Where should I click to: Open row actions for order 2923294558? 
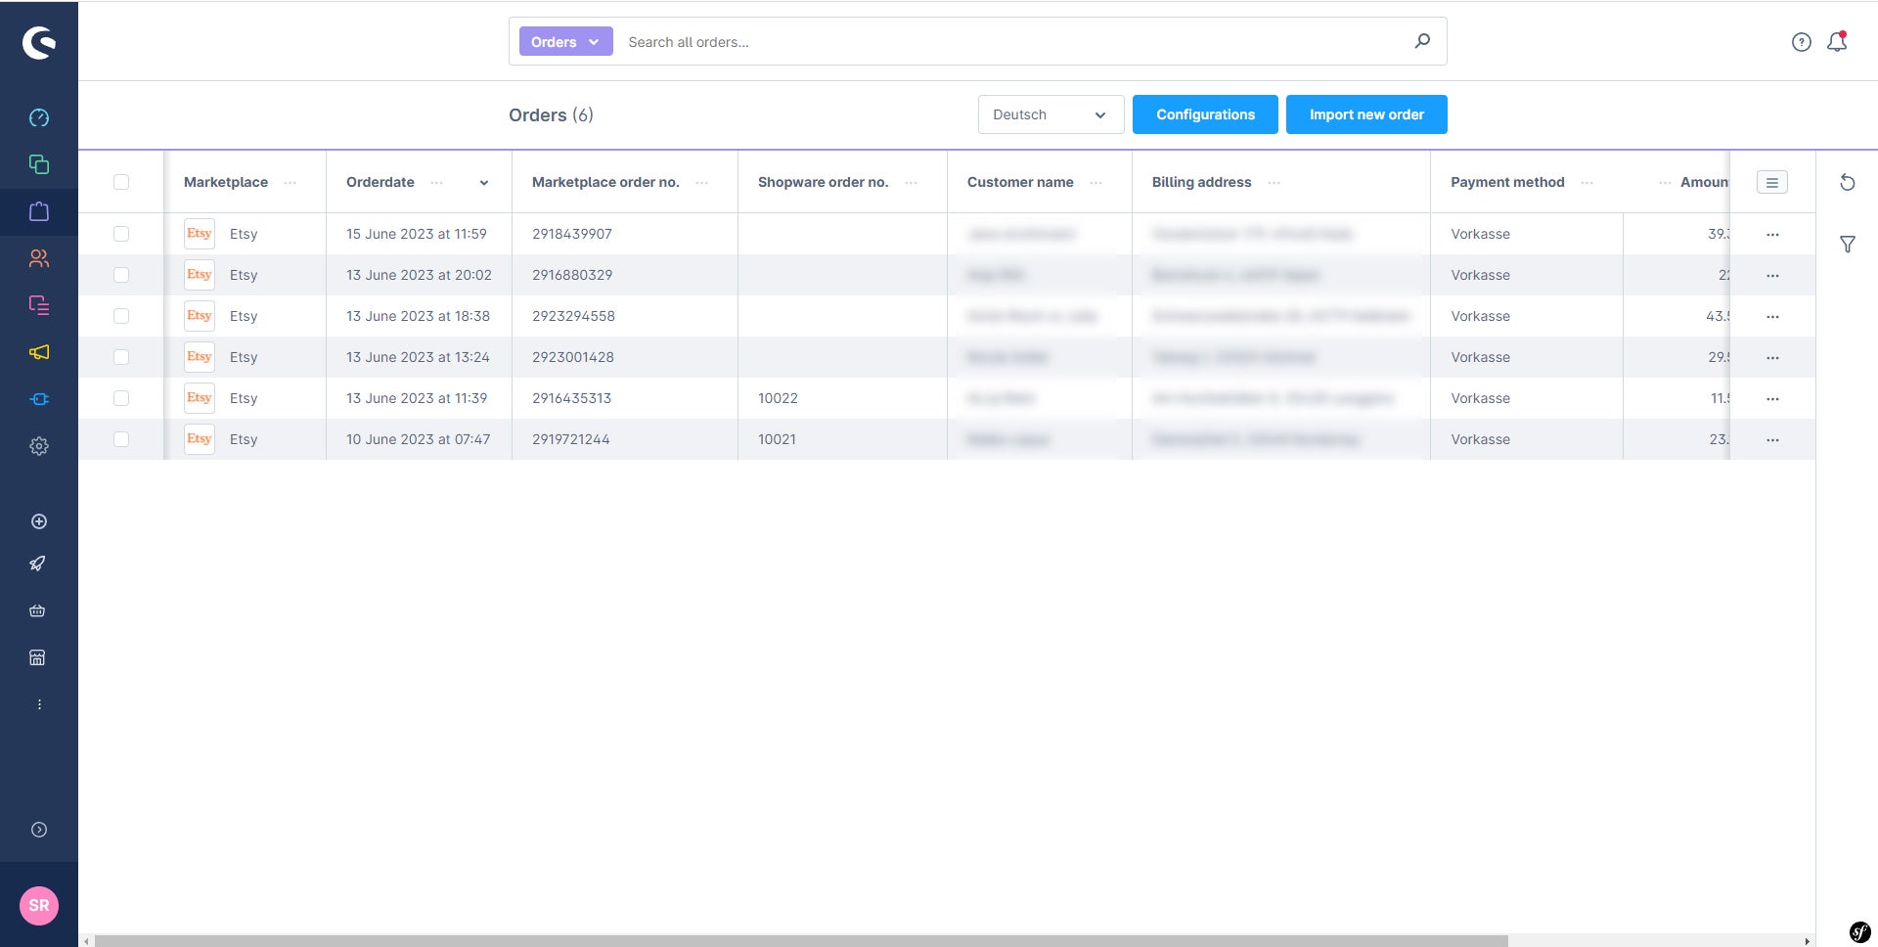tap(1772, 317)
